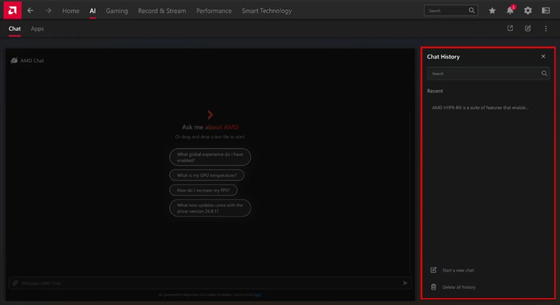The width and height of the screenshot is (560, 305).
Task: Click the Start a new chat pencil icon
Action: pyautogui.click(x=433, y=270)
